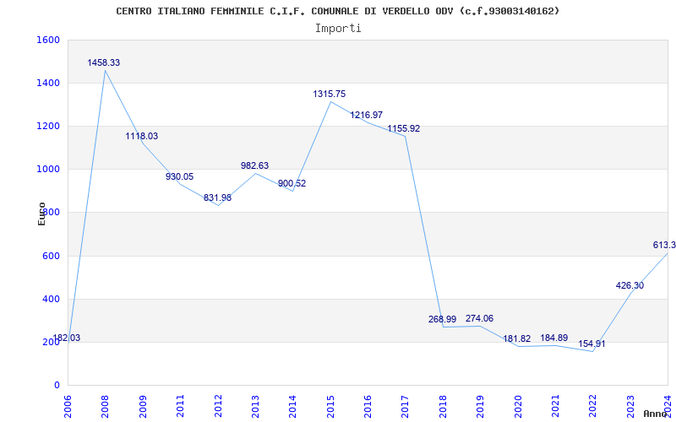Select the 900.52 data label

(292, 184)
